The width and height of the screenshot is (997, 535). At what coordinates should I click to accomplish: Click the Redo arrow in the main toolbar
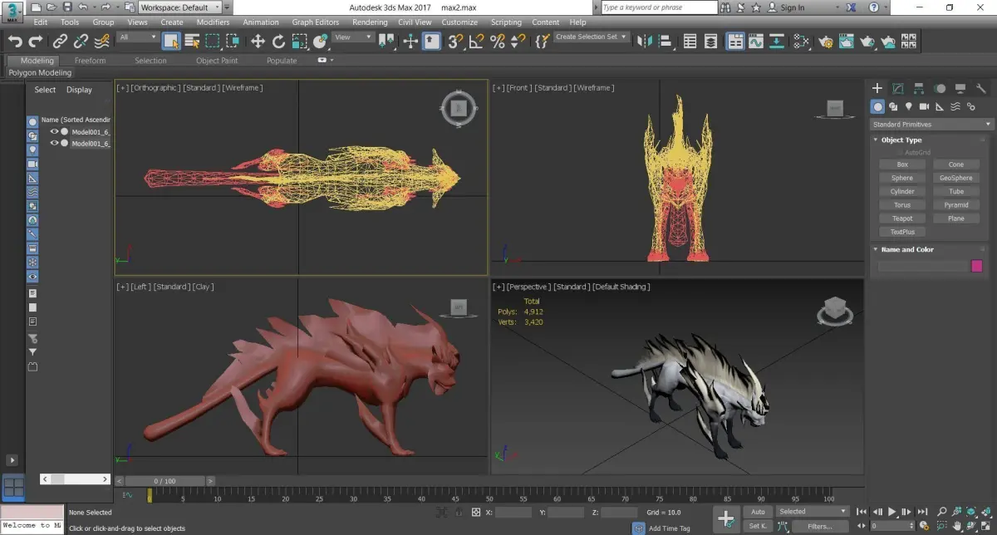(36, 41)
